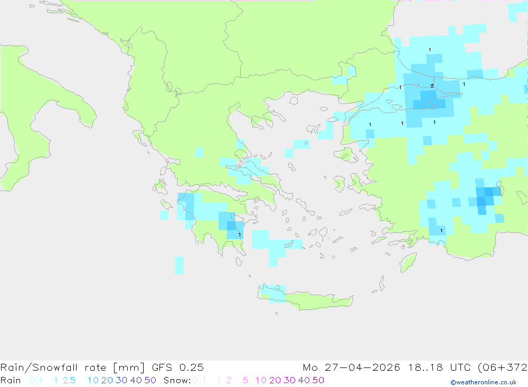Screen dimensions: 528x387
Task: Pick the Rain legend 30 value
Action: (121, 380)
